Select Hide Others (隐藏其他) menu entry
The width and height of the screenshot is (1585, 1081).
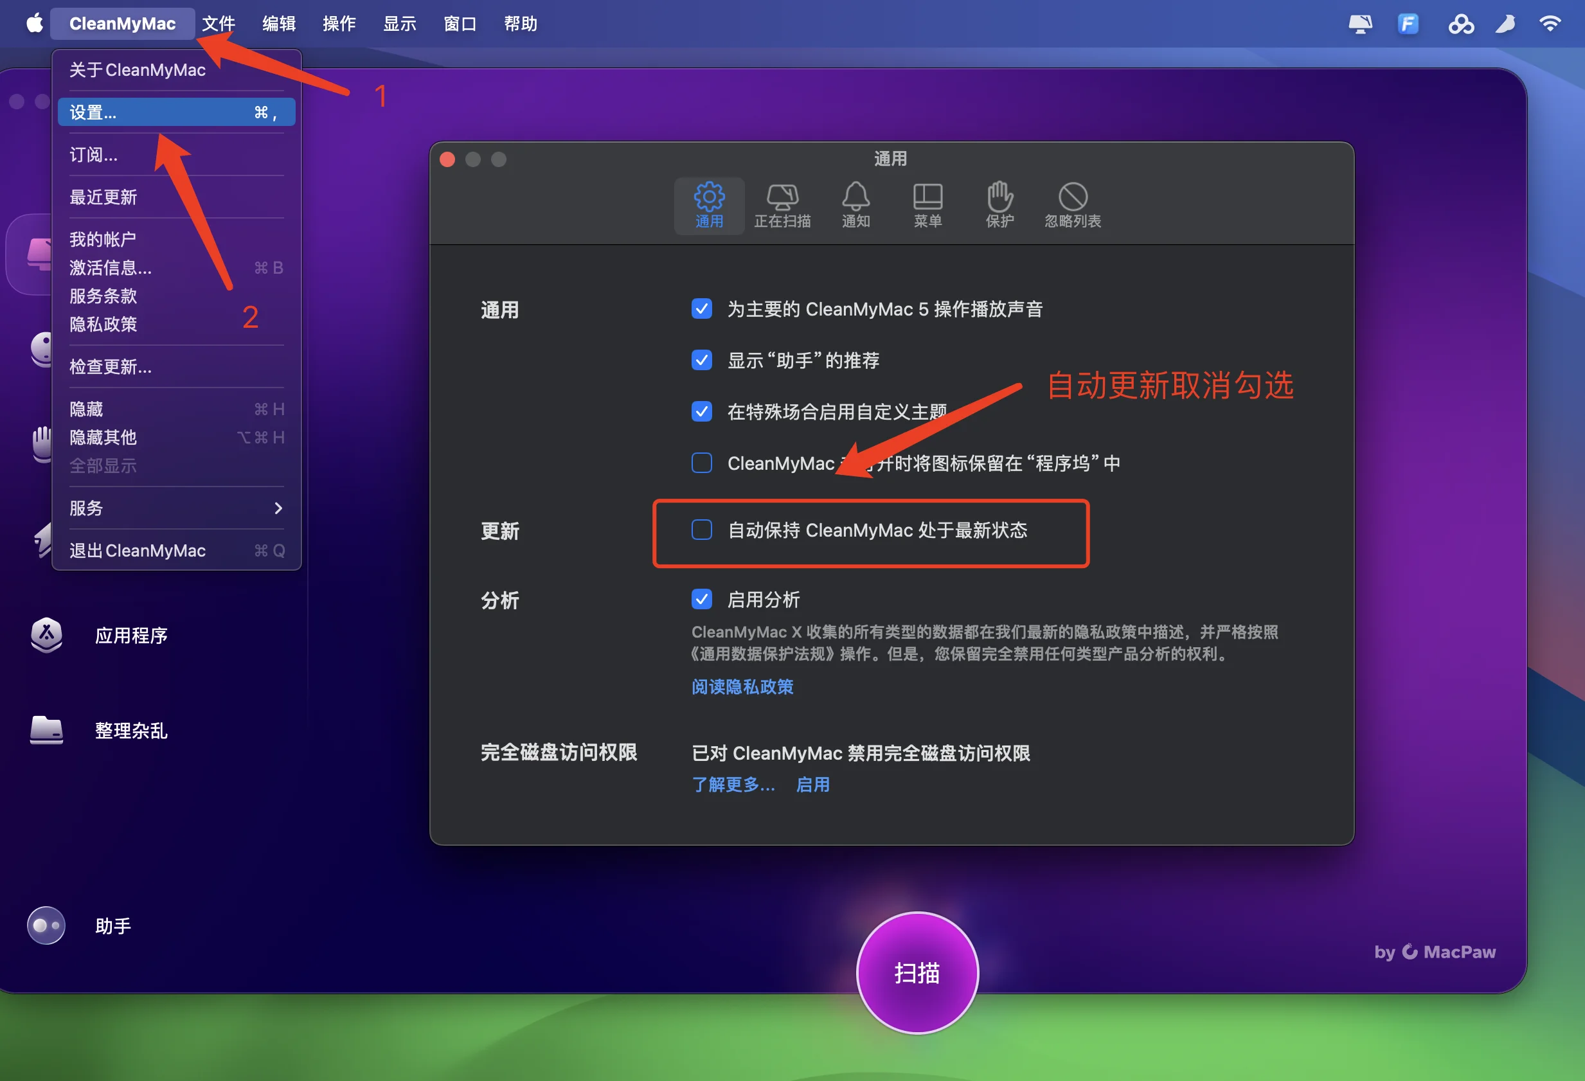(177, 437)
